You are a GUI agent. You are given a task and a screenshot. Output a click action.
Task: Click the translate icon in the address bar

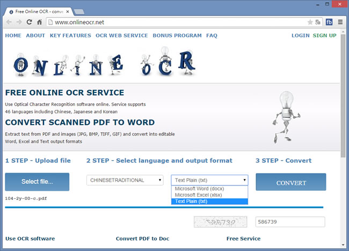tap(318, 22)
